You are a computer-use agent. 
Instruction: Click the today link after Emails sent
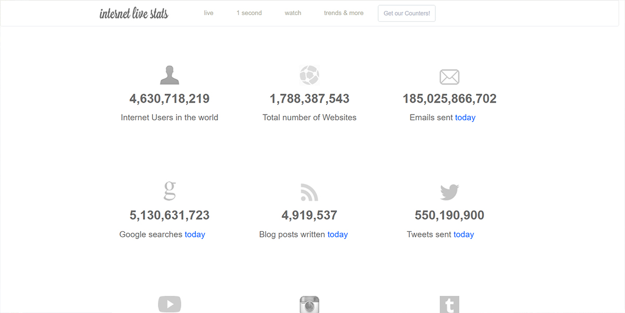point(465,118)
